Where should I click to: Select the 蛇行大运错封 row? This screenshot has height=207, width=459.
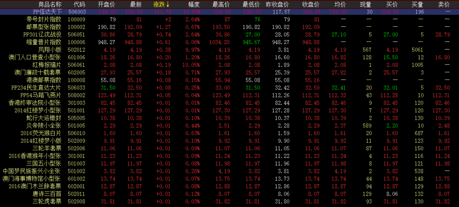(229, 118)
